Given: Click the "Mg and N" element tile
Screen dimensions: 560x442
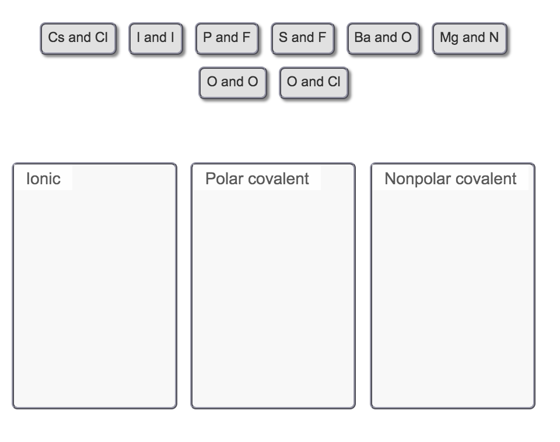Looking at the screenshot, I should [x=469, y=37].
